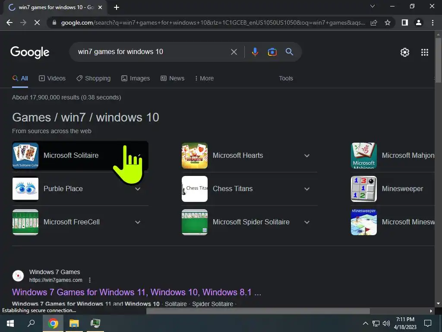
Task: Open a new browser tab
Action: [117, 7]
